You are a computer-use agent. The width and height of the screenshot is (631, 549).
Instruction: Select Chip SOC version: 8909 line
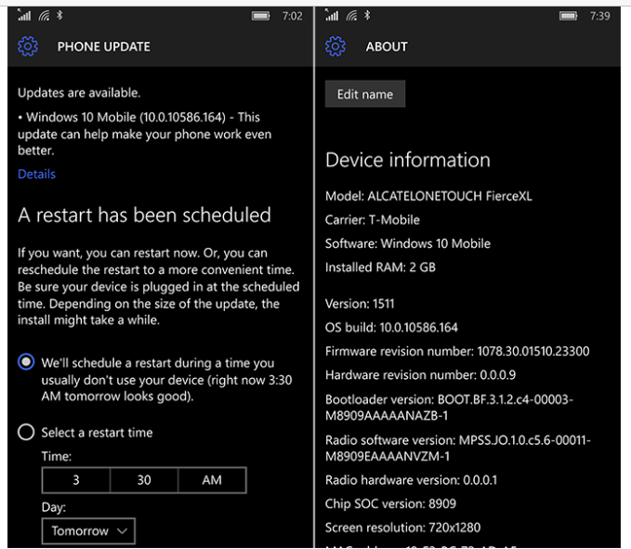pos(390,503)
